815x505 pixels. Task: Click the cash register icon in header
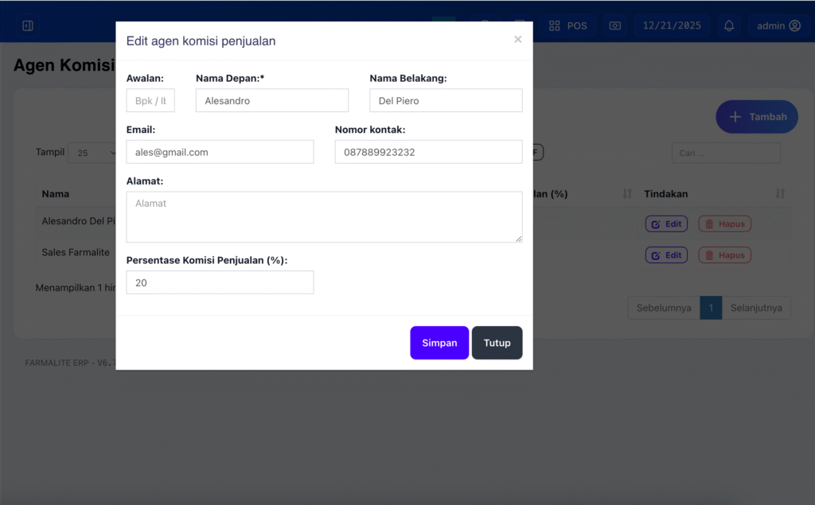tap(614, 25)
